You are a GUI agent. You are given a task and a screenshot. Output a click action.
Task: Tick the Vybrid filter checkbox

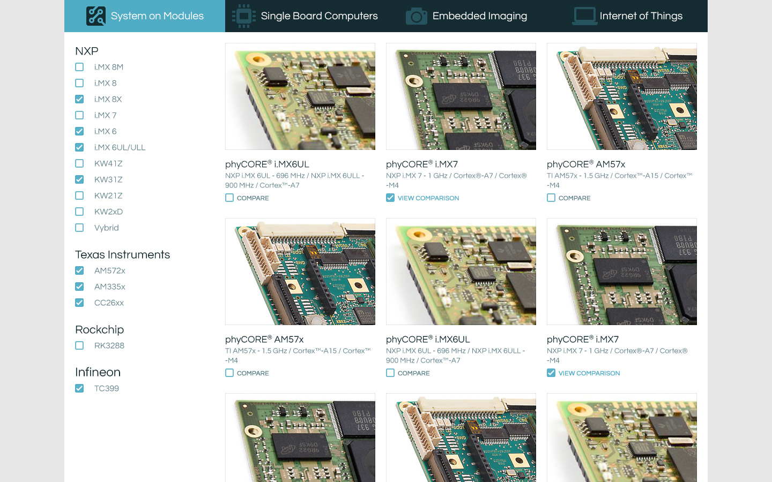tap(80, 228)
